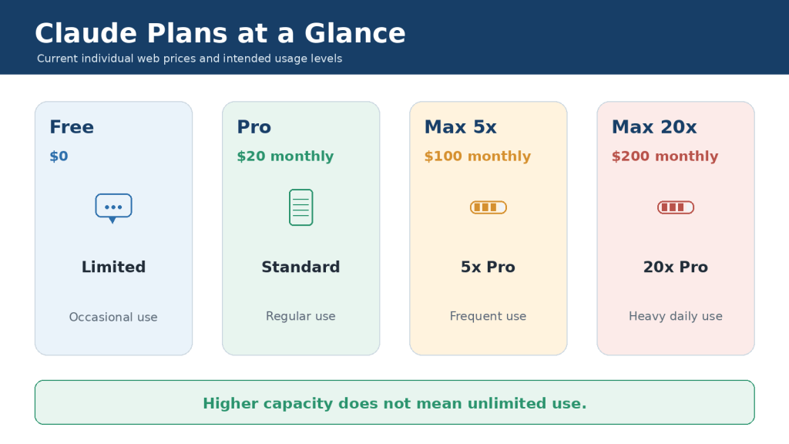This screenshot has width=789, height=444.
Task: Click the Limited usage label
Action: click(x=114, y=267)
